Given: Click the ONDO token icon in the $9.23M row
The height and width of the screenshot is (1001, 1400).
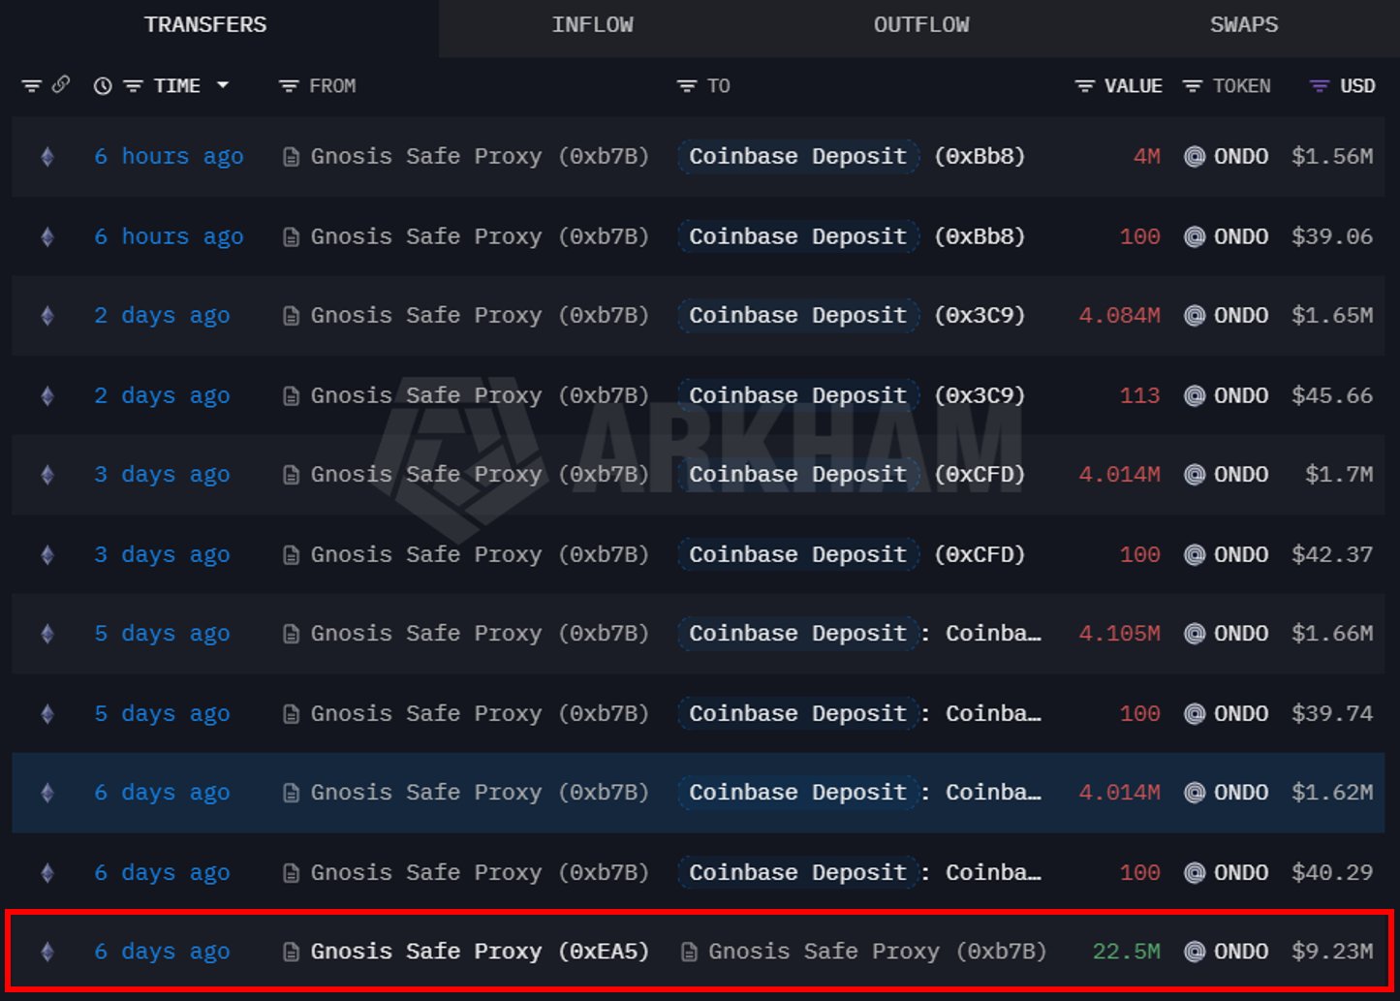Looking at the screenshot, I should tap(1196, 952).
